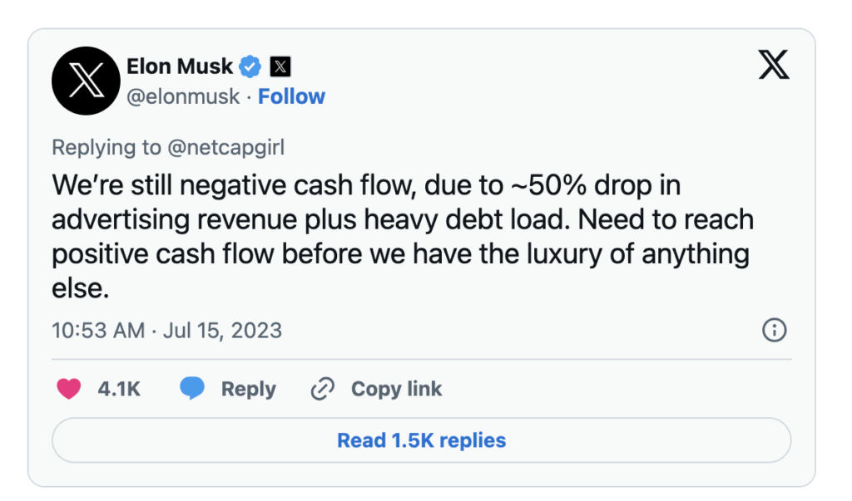Image resolution: width=852 pixels, height=501 pixels.
Task: Click the tweet text about negative cash flow
Action: [403, 237]
